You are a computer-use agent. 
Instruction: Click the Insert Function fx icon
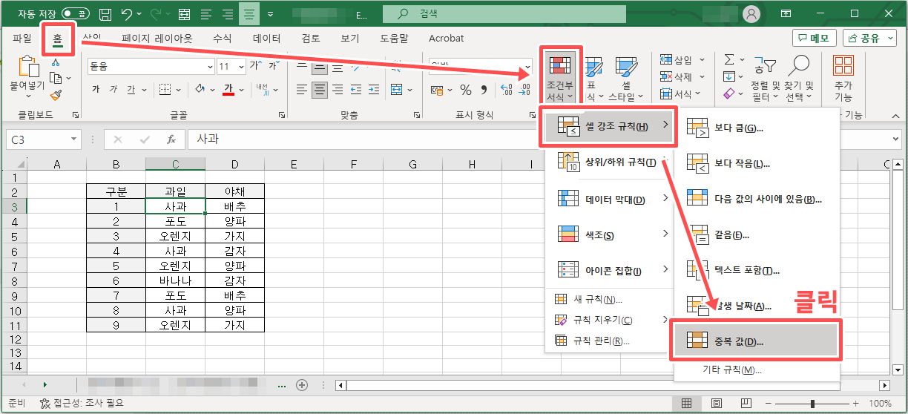[171, 139]
